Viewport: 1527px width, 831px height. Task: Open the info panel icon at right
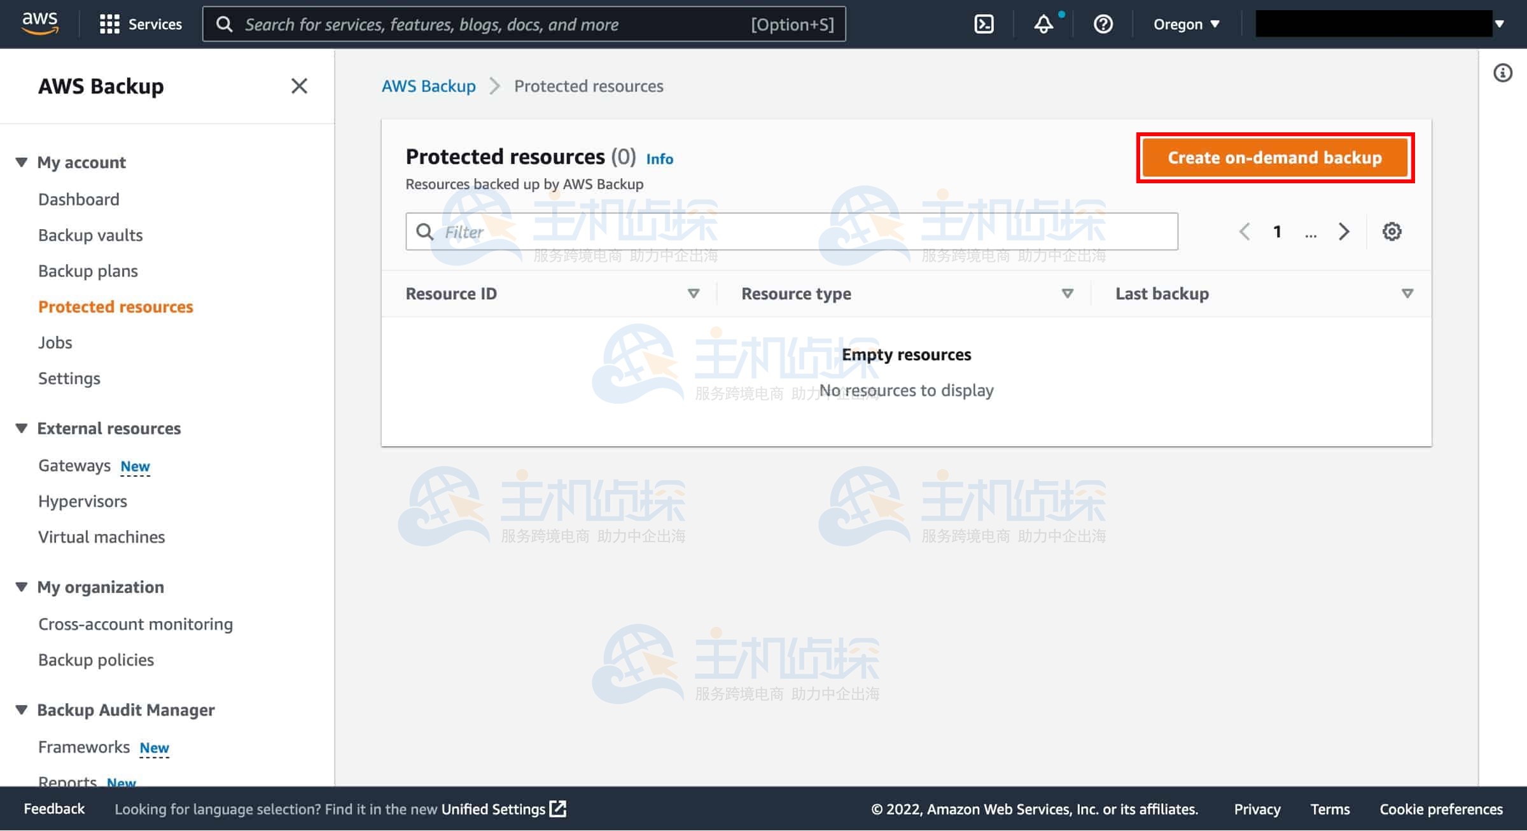(x=1503, y=73)
